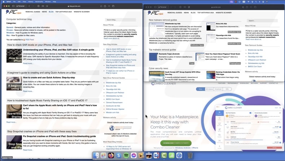Add new tab in left Safari window
Viewport: 285px width, 161px height.
pos(109,6)
